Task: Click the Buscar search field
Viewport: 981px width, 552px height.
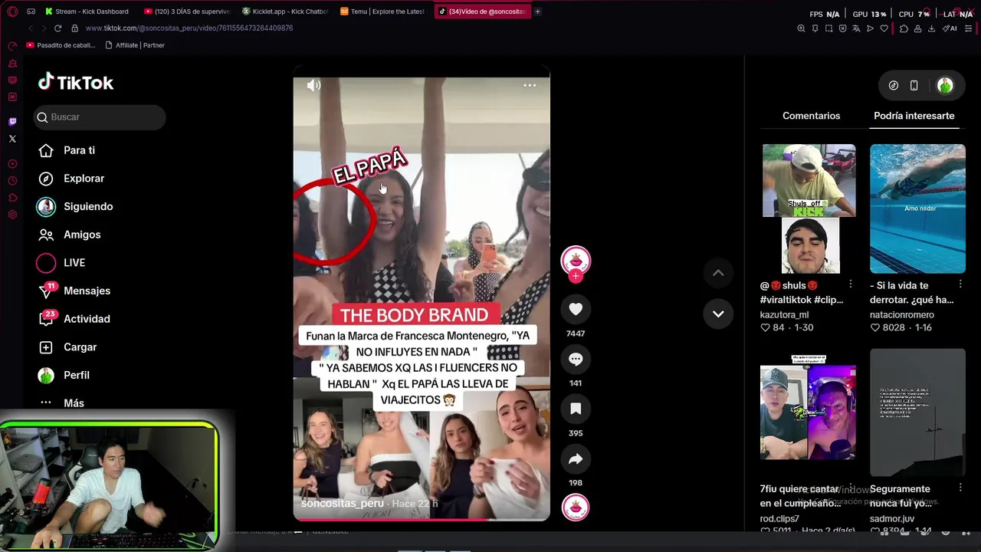Action: coord(100,117)
